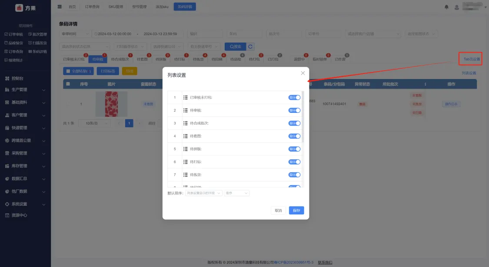Image resolution: width=489 pixels, height=267 pixels.
Task: Switch to the 订单查询 top tab
Action: point(92,7)
